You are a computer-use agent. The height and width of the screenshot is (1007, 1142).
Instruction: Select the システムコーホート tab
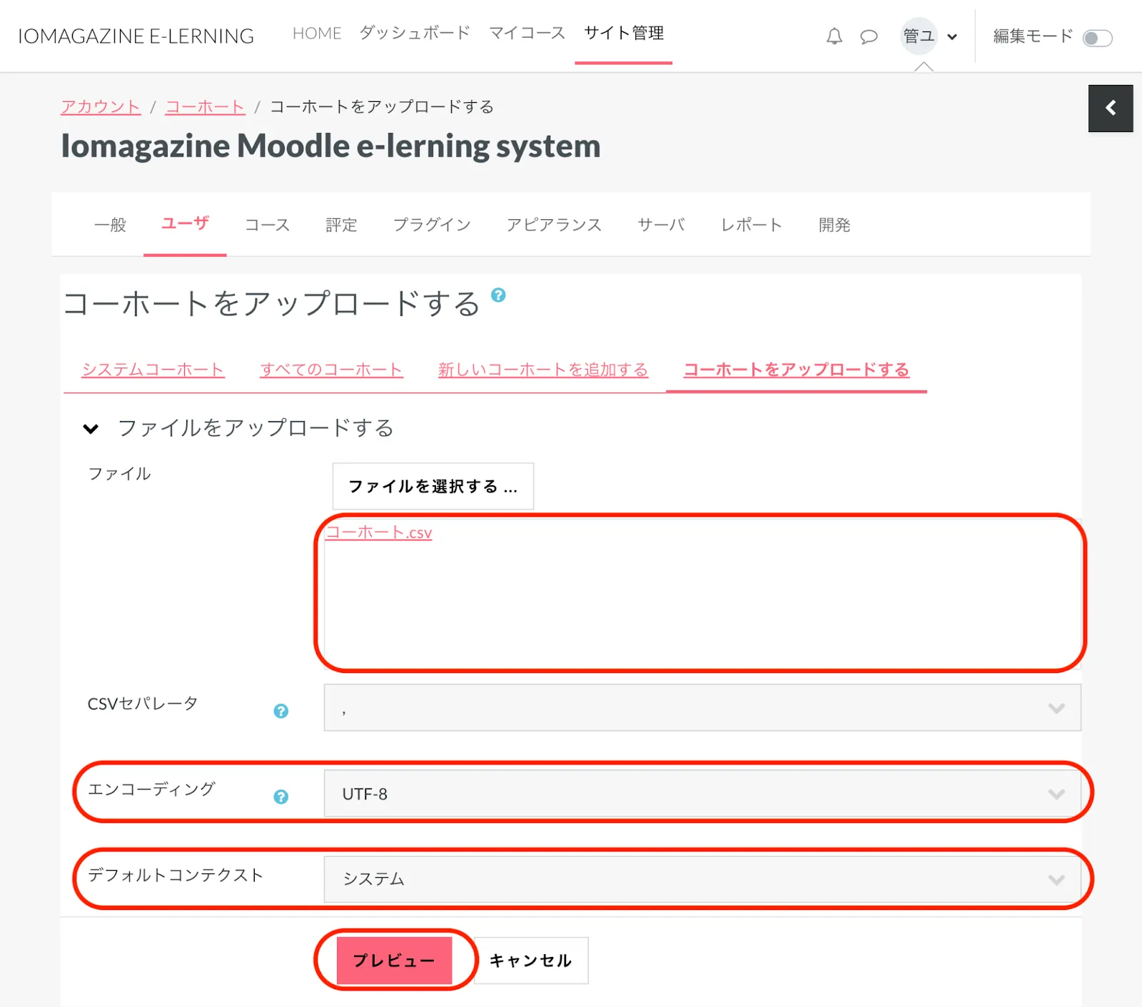[153, 370]
